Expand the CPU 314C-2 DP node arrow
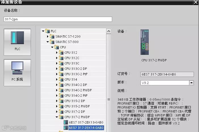The image size is (199, 132). 57,85
